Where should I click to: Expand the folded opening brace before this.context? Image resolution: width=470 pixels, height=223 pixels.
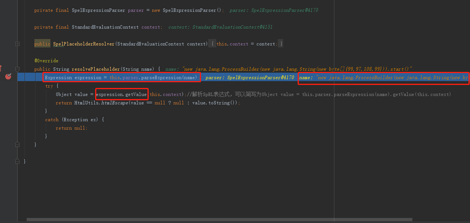[x=212, y=44]
